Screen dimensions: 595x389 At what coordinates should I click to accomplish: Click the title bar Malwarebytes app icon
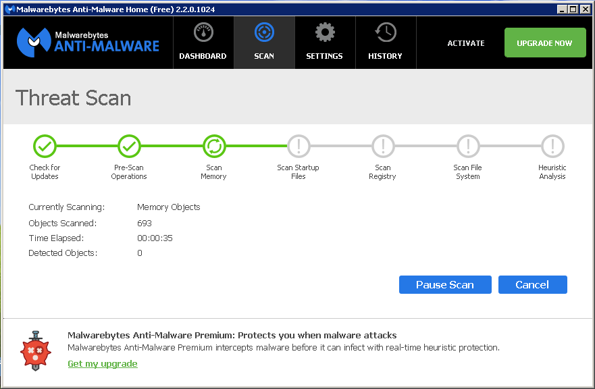[10, 9]
